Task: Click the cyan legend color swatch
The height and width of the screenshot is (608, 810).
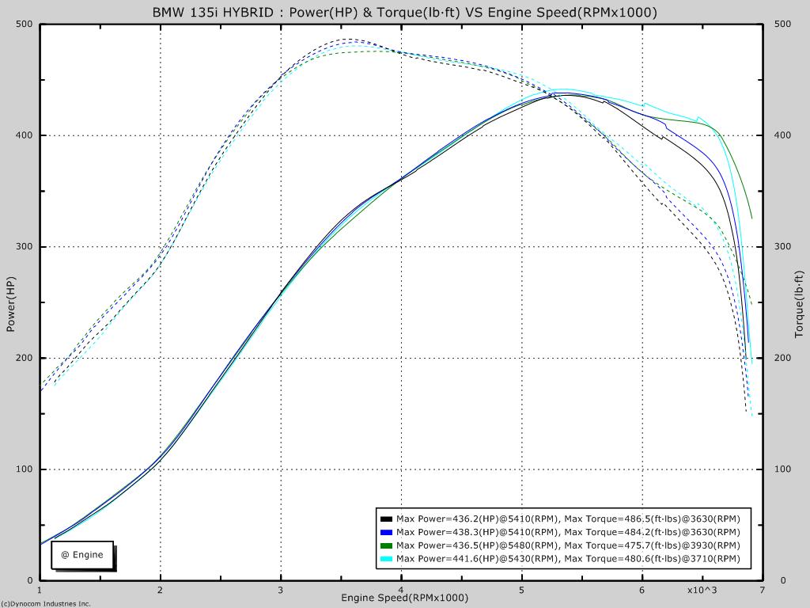Action: tap(386, 559)
